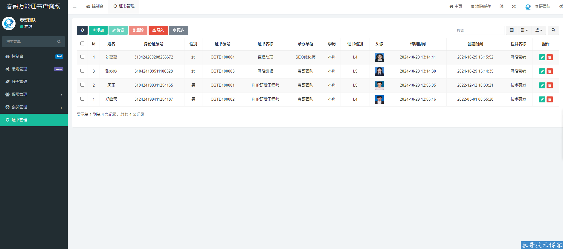
Task: Toggle the sidebar hamburger menu icon
Action: point(75,6)
